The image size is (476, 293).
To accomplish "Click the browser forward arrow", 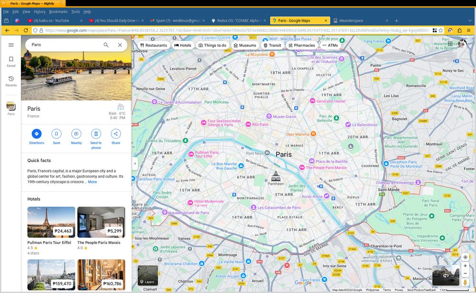I will click(x=16, y=30).
